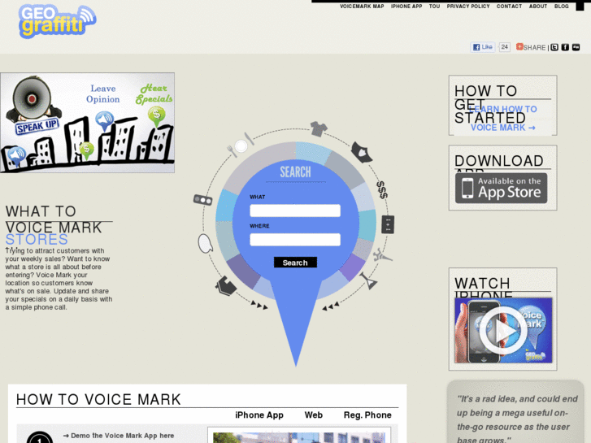
Task: Click the black Search button
Action: coord(295,263)
